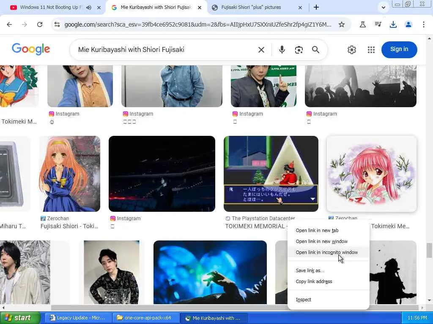Open the blue denim outfit Instagram thumbnail

[x=172, y=86]
